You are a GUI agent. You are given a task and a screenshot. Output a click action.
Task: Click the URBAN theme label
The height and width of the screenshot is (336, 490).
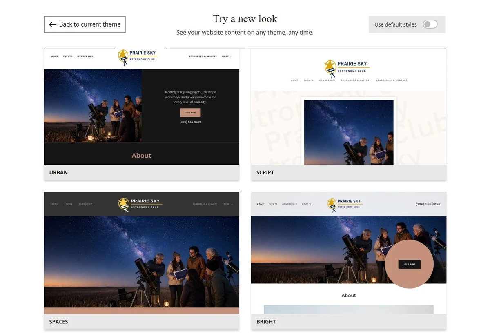pyautogui.click(x=58, y=172)
